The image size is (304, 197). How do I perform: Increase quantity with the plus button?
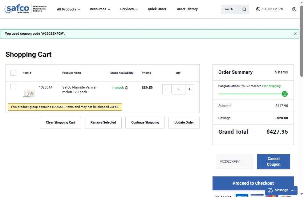190,89
